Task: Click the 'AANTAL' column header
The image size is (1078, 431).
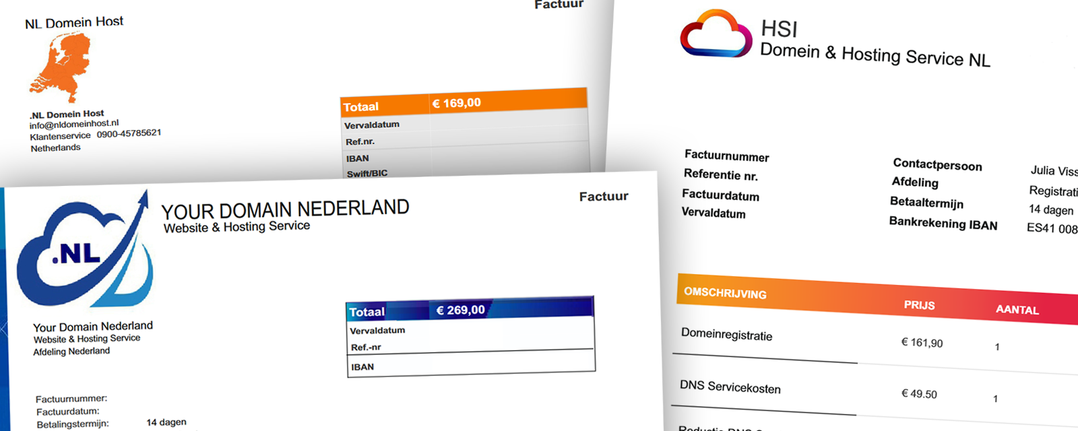Action: [x=1017, y=310]
